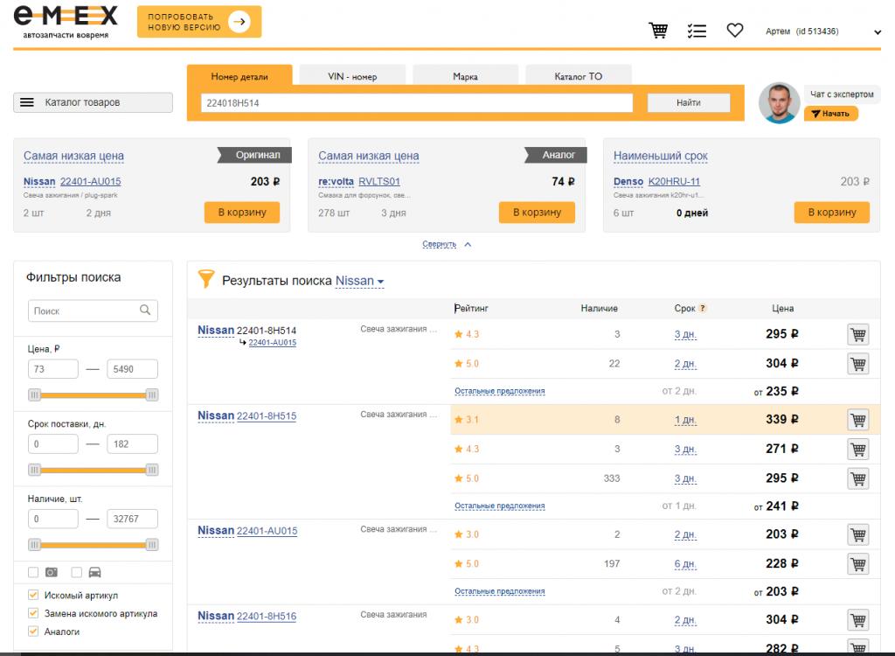Viewport: 895px width, 656px height.
Task: Switch to the VIN - номер tab
Action: click(352, 76)
